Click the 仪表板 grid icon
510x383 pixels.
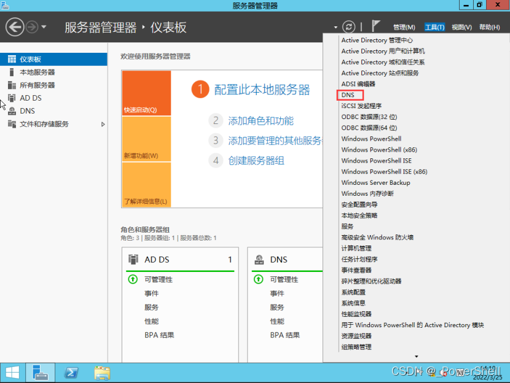12,59
